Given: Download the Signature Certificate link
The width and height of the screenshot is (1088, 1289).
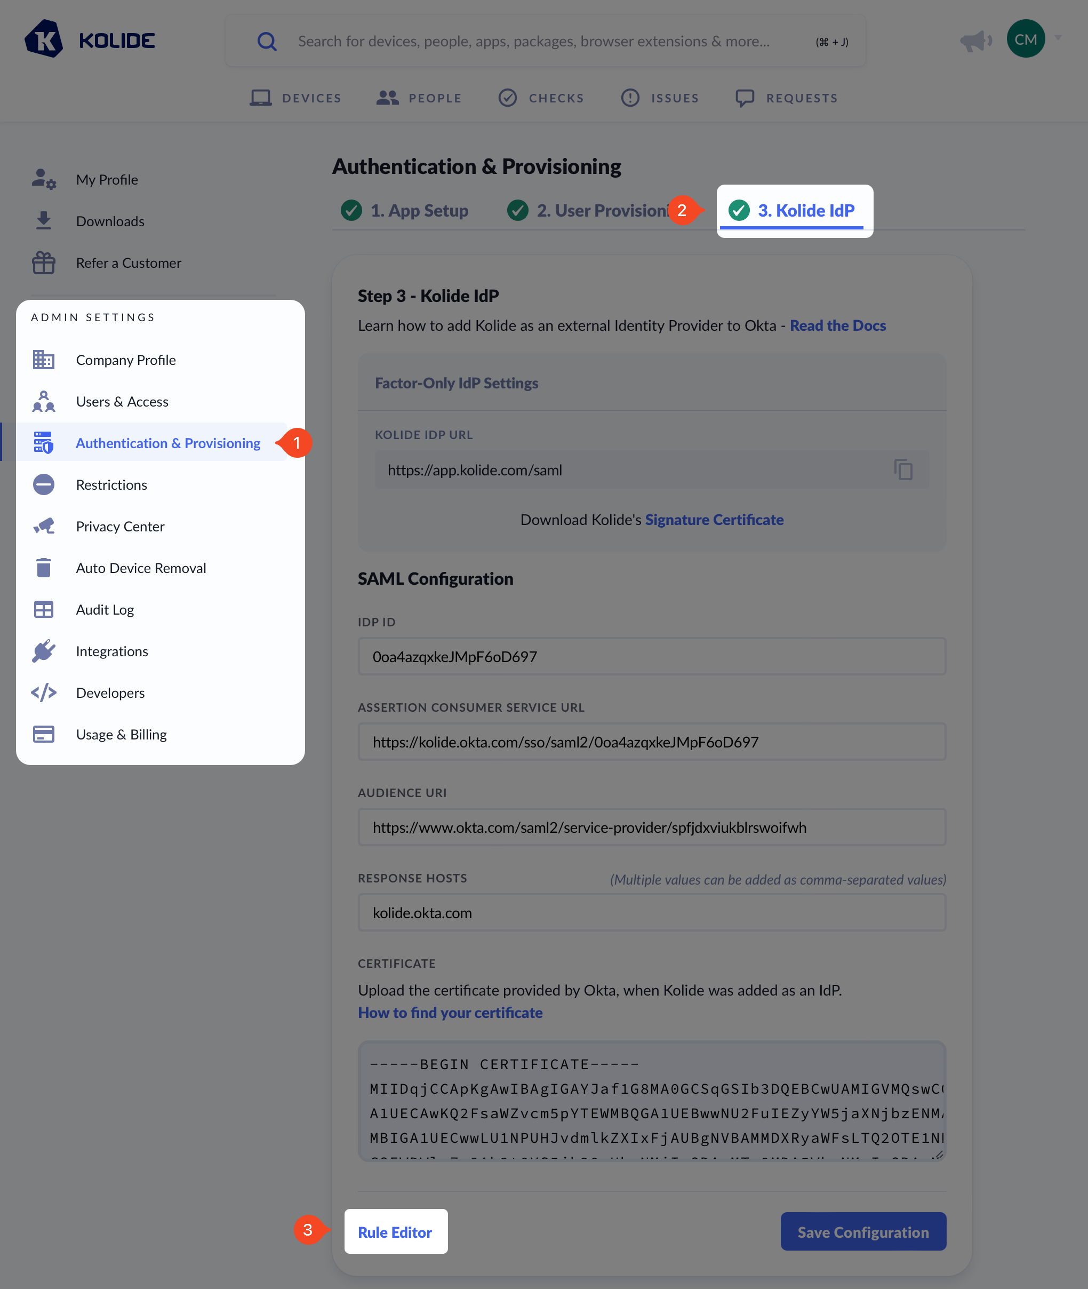Looking at the screenshot, I should coord(714,520).
